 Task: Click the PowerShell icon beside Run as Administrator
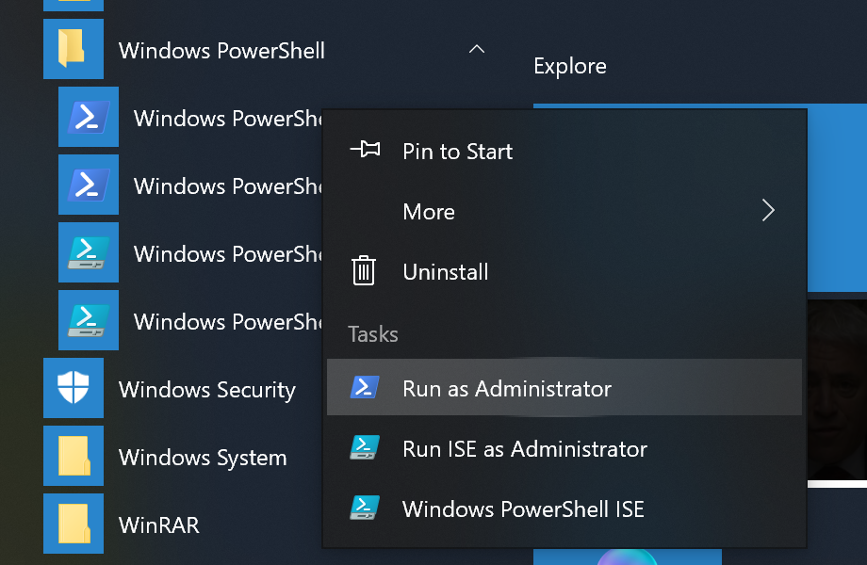[365, 387]
